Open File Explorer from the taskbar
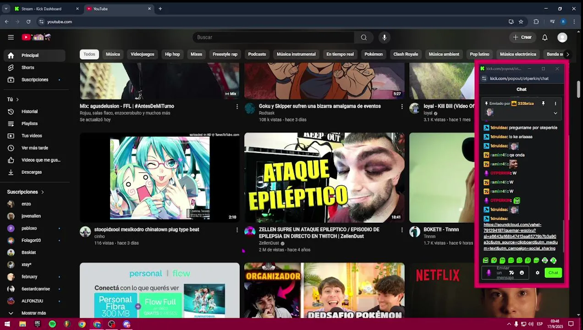 point(22,324)
